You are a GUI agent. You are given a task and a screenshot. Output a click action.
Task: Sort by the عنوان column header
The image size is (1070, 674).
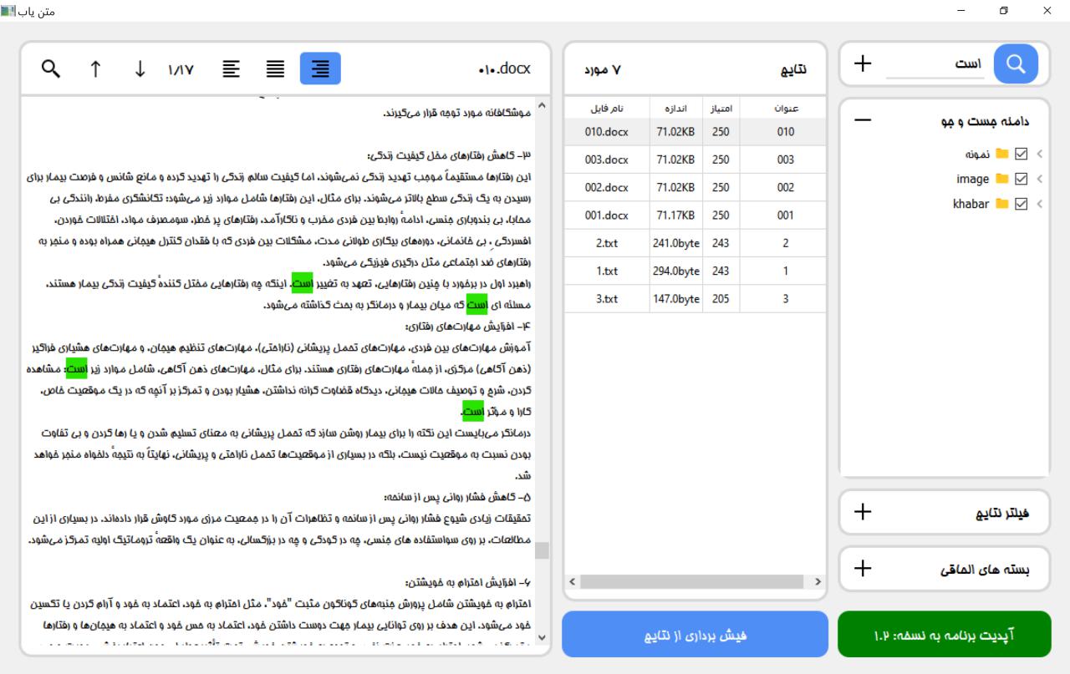(785, 109)
